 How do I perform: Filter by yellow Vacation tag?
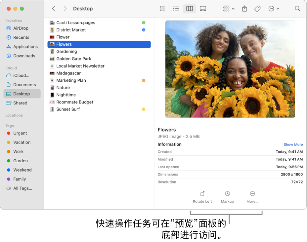coord(22,142)
